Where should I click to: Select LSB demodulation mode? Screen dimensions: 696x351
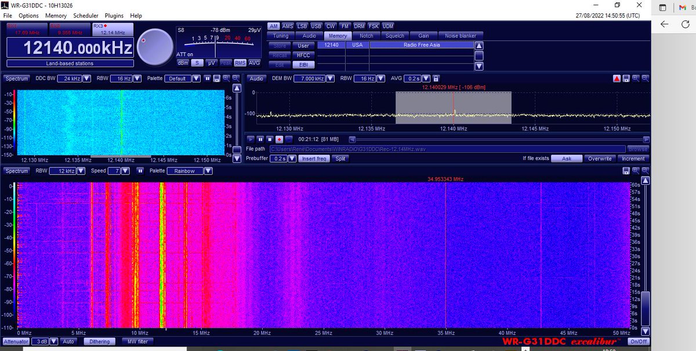tap(302, 26)
